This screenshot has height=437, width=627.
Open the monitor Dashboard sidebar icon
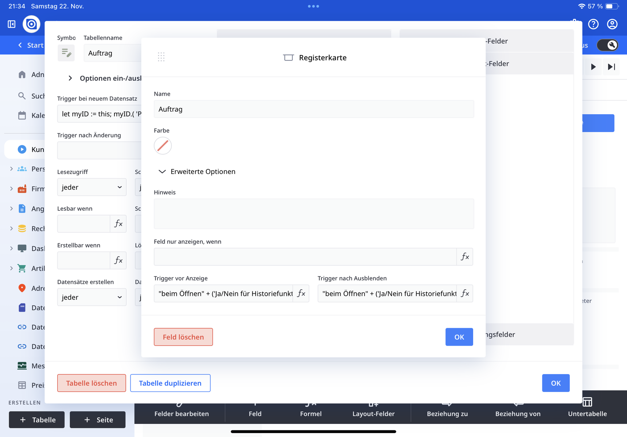pos(22,248)
